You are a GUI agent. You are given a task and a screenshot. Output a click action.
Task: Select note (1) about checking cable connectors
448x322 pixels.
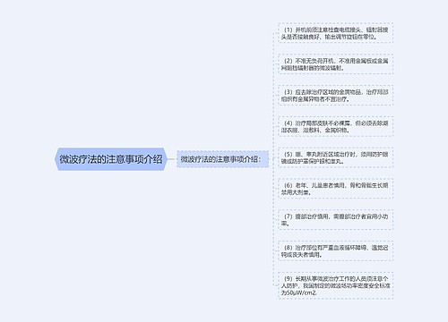pos(336,33)
